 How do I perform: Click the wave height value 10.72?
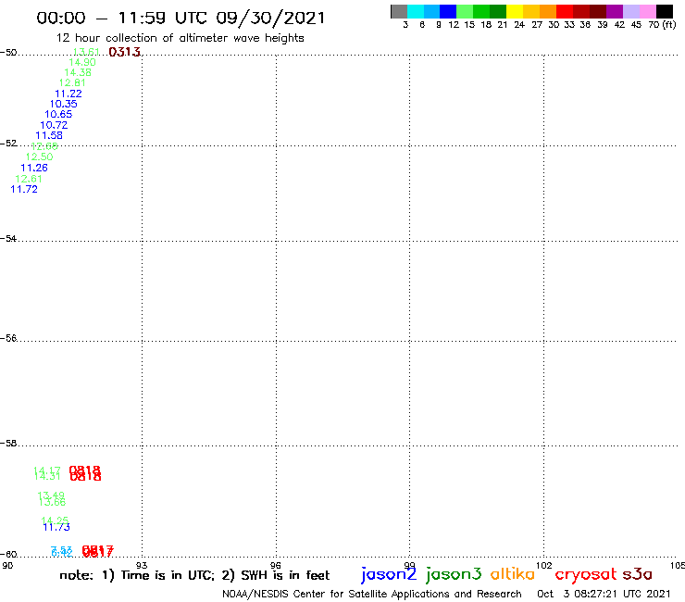pyautogui.click(x=54, y=125)
